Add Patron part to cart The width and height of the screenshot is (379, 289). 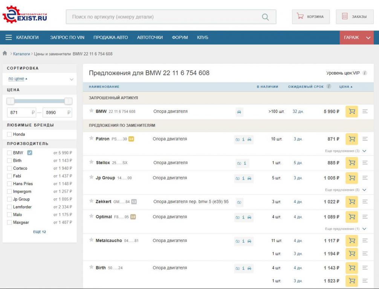tap(351, 139)
